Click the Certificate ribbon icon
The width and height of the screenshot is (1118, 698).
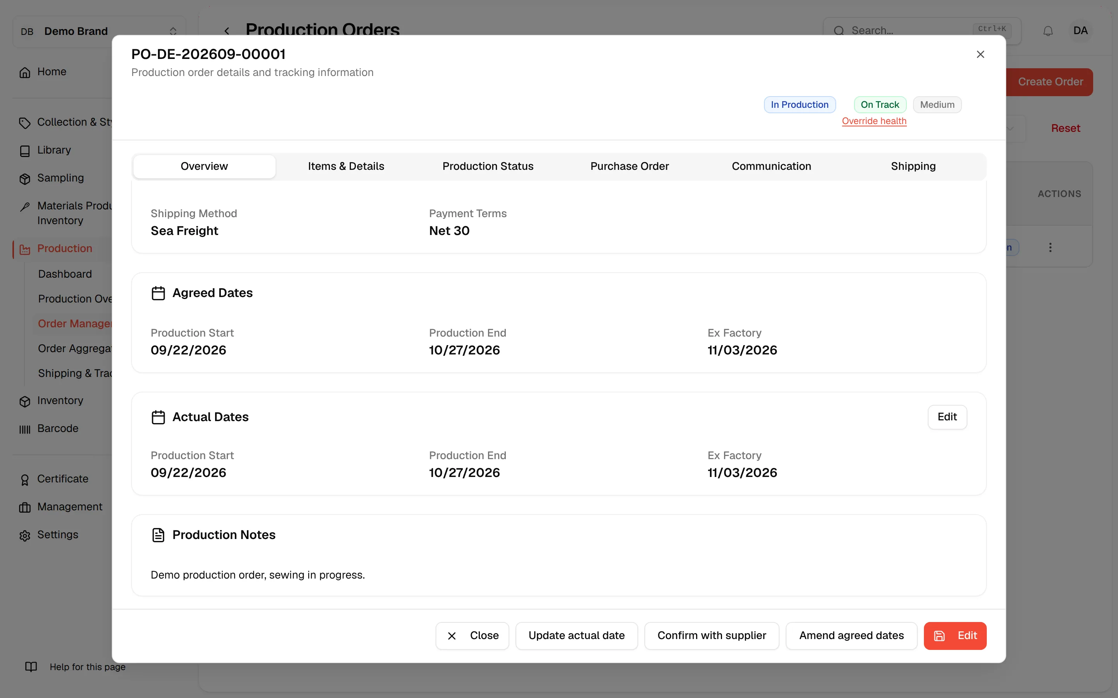tap(25, 480)
